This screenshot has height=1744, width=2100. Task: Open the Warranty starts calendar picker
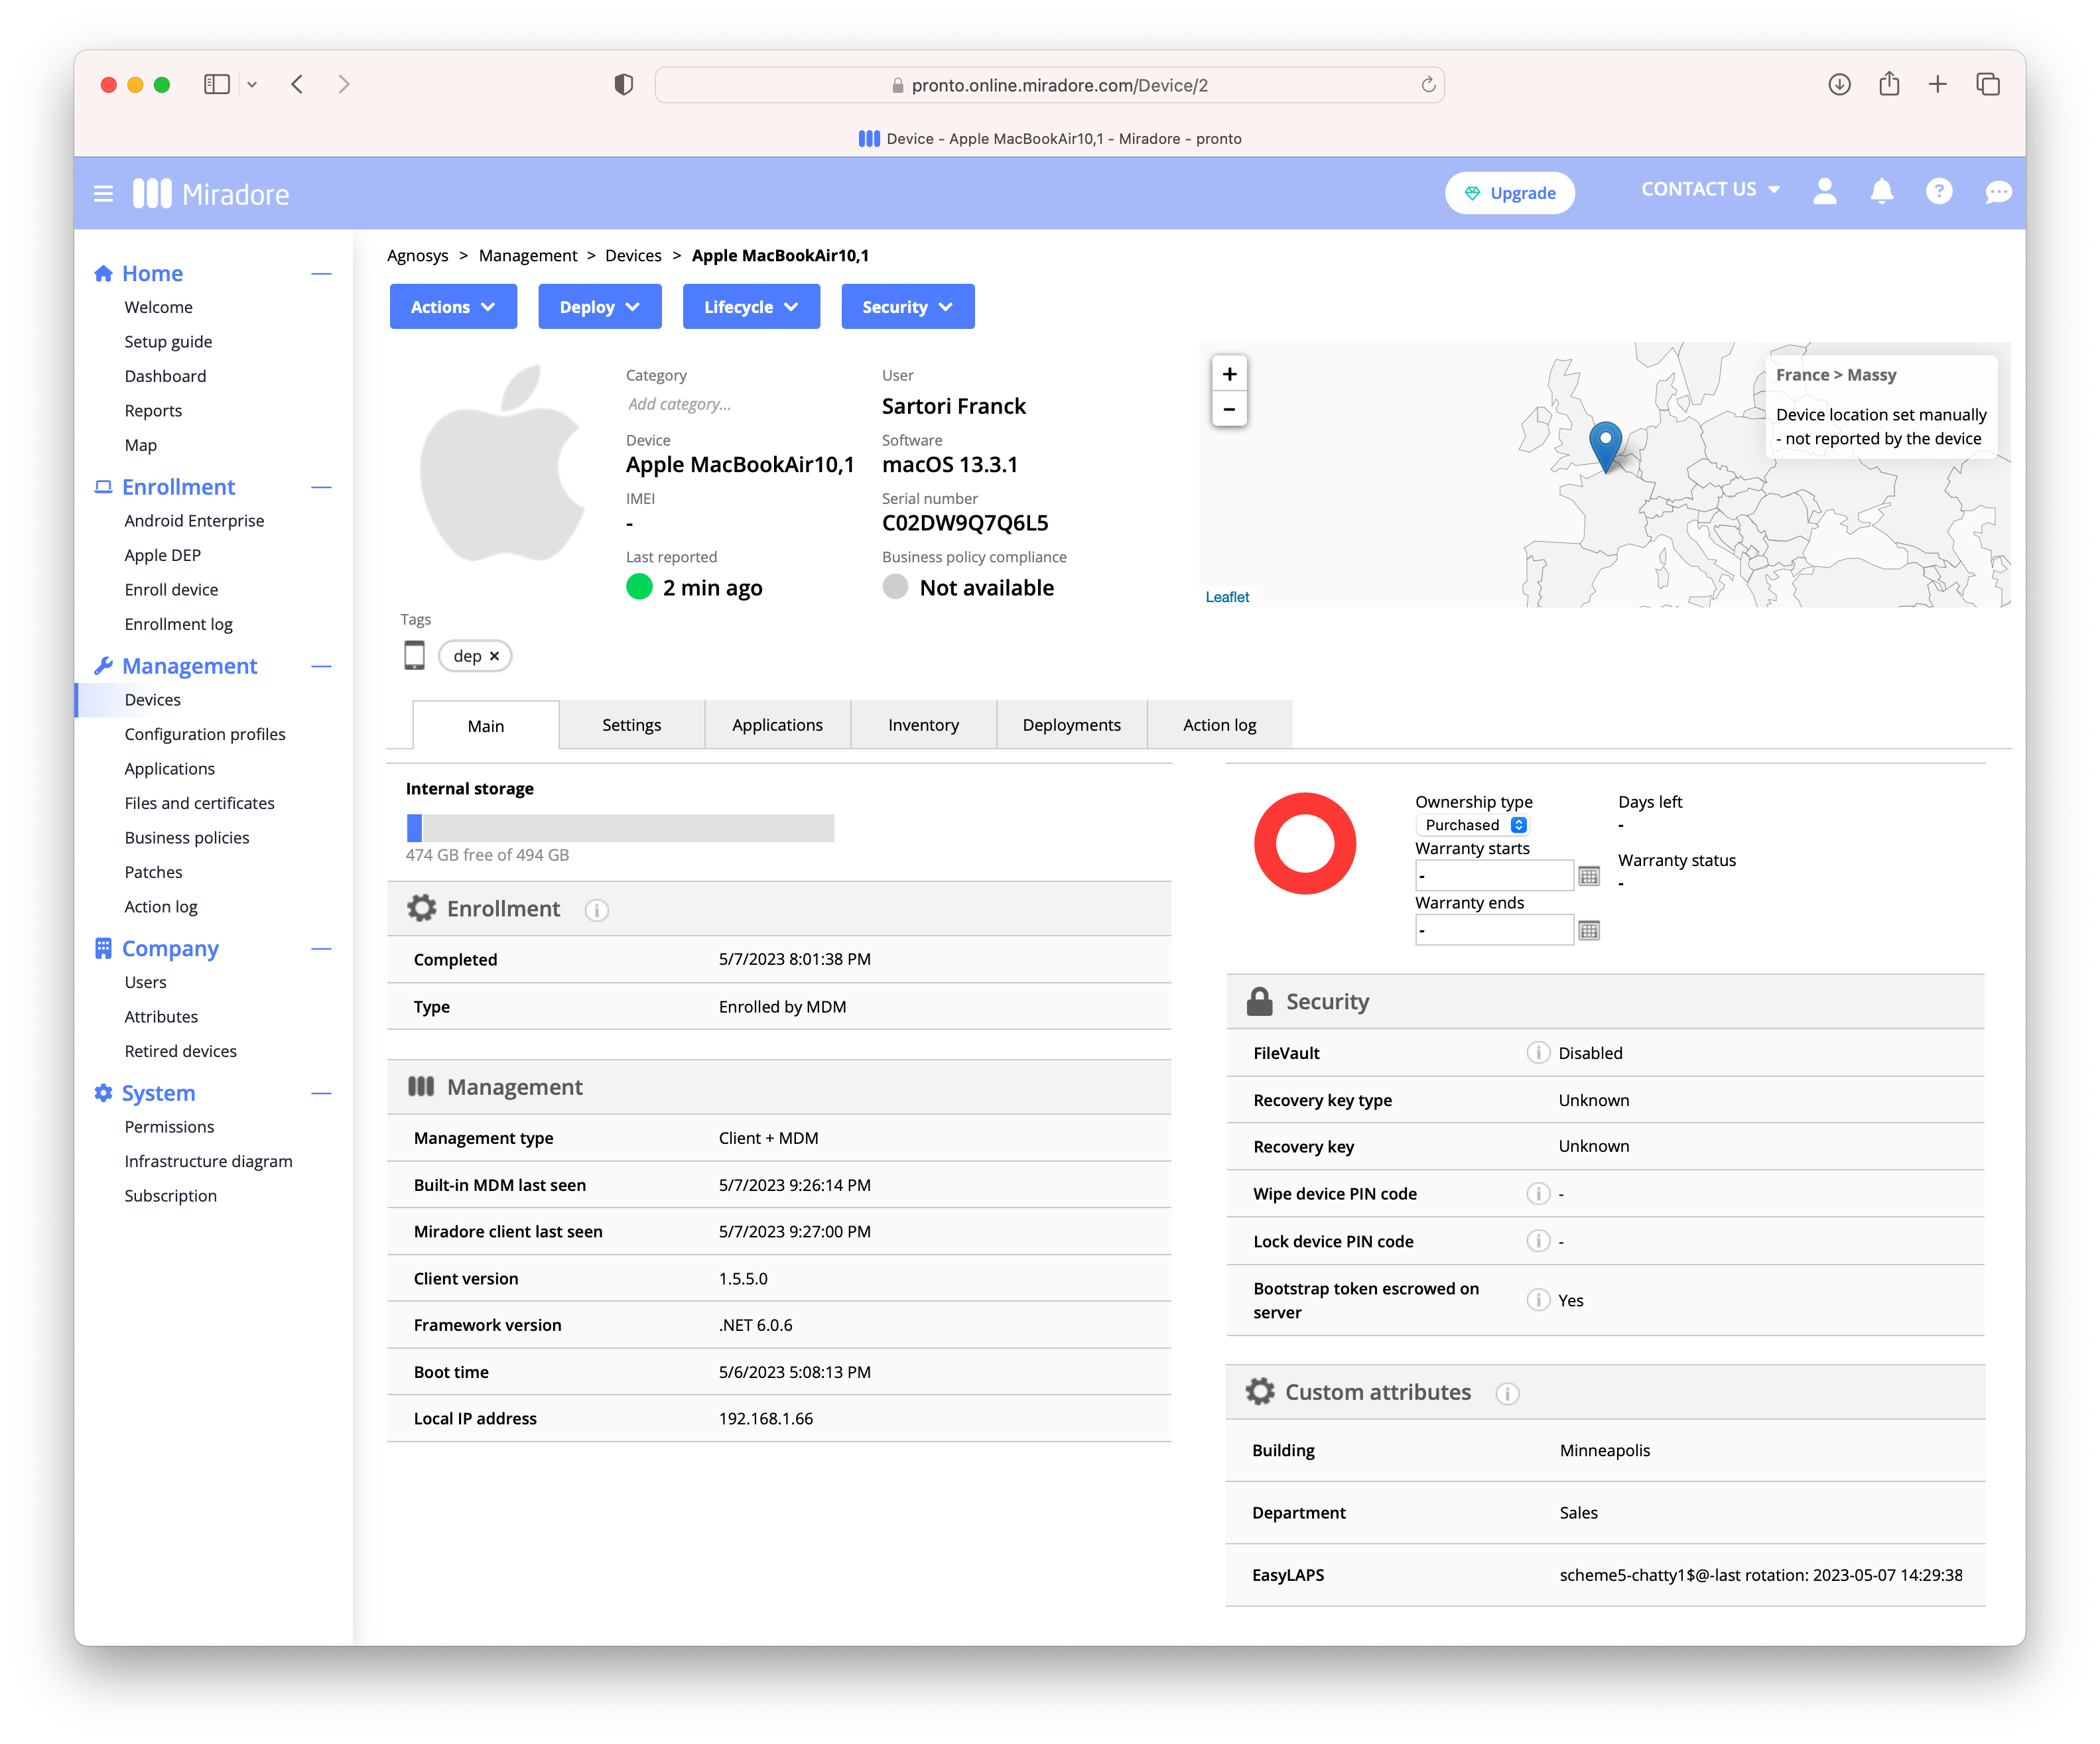coord(1588,875)
